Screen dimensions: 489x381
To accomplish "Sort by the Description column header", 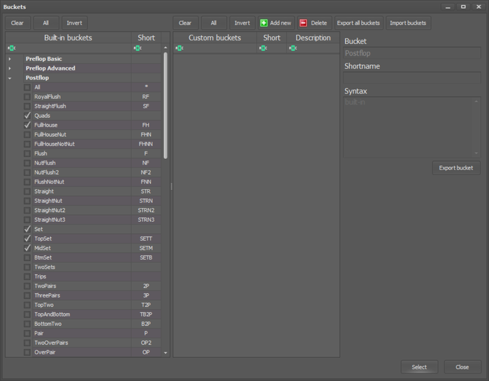I will pos(312,38).
